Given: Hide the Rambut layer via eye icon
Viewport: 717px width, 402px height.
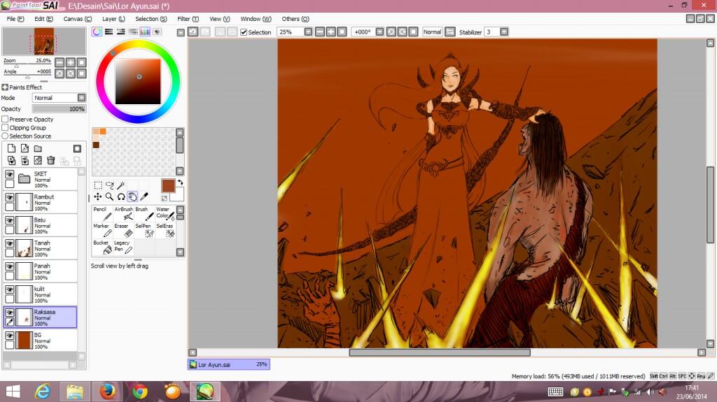Looking at the screenshot, I should point(10,198).
